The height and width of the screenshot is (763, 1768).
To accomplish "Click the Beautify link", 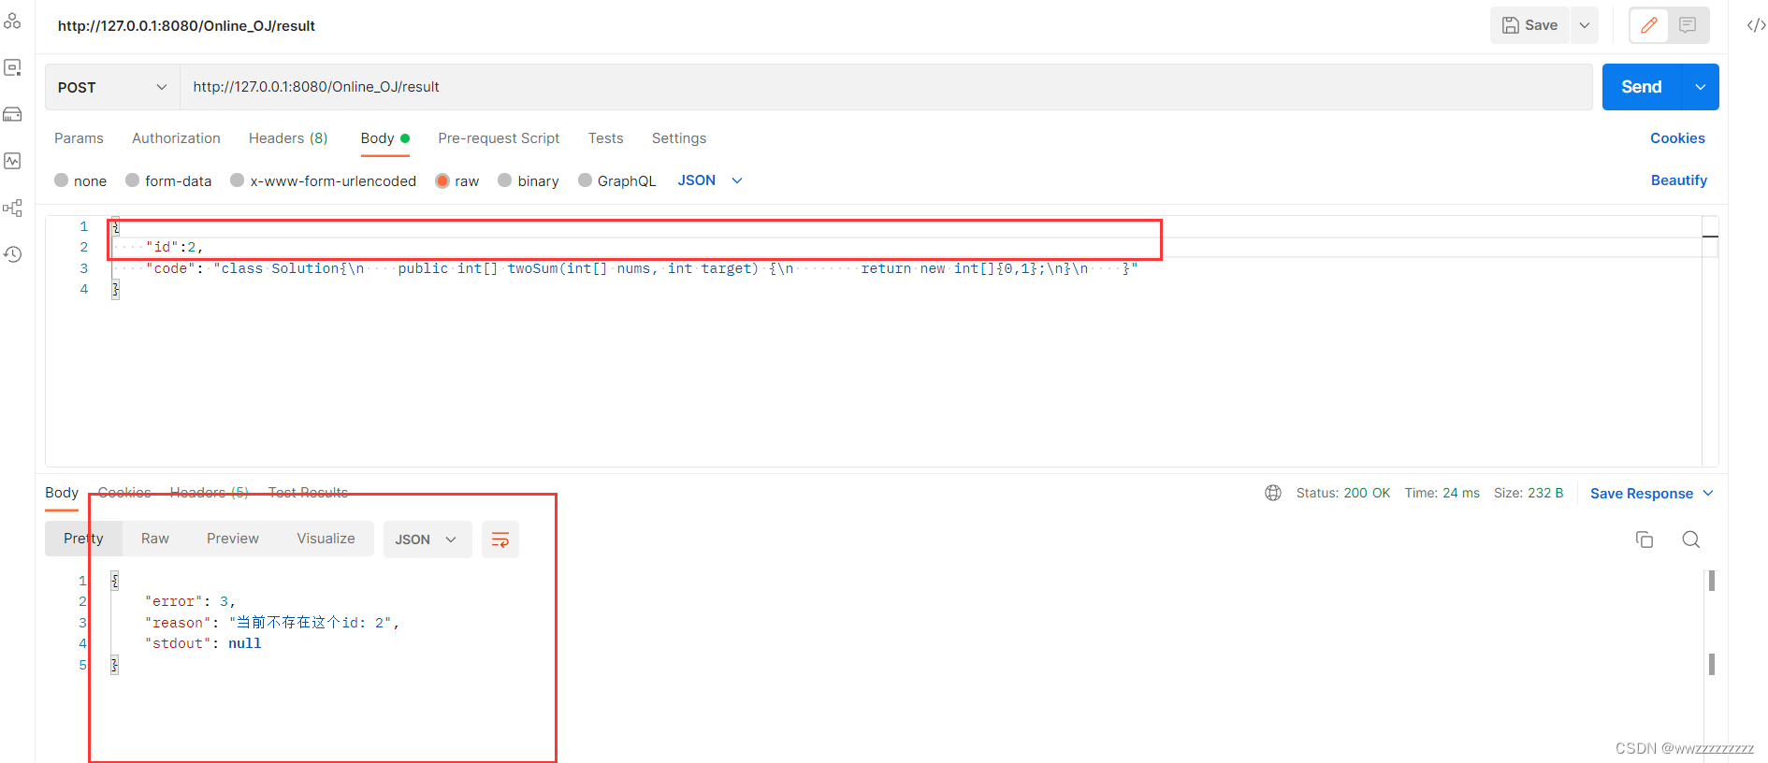I will coord(1679,180).
